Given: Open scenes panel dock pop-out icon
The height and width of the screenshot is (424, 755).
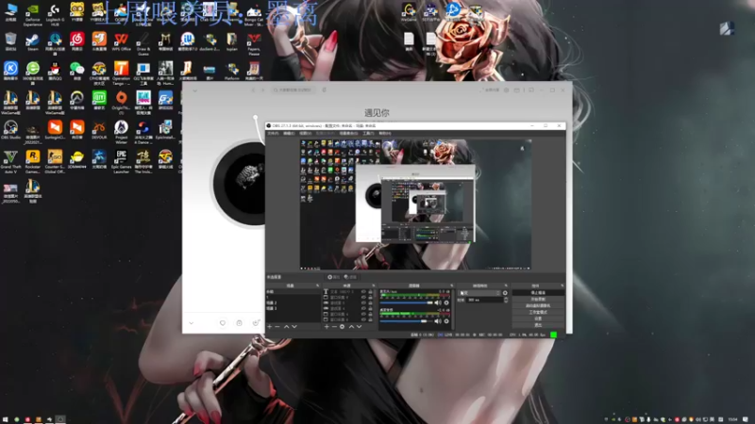Looking at the screenshot, I should click(317, 285).
